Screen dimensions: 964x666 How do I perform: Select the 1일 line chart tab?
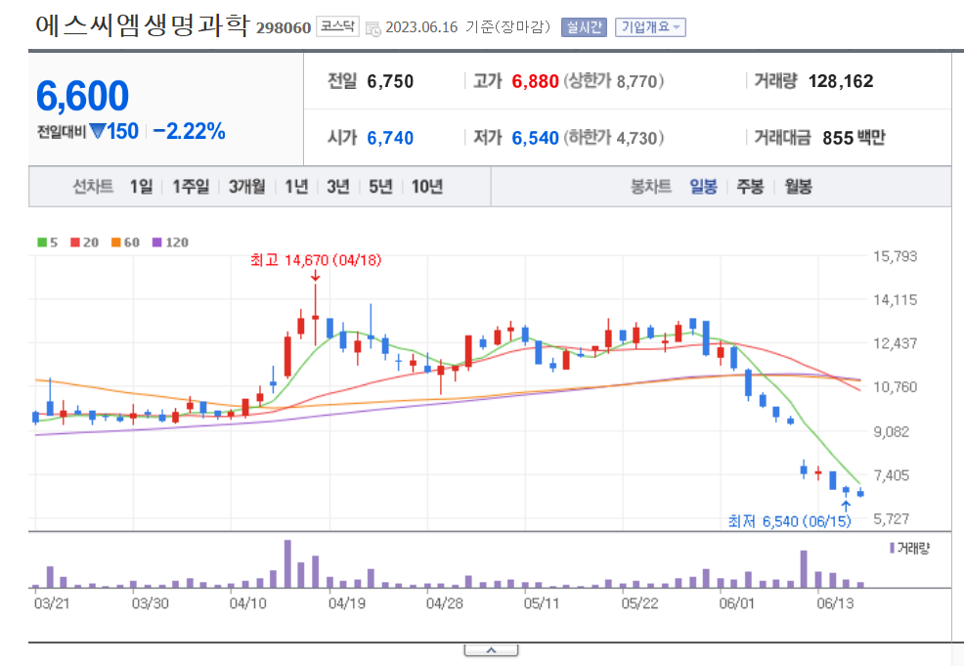click(141, 187)
